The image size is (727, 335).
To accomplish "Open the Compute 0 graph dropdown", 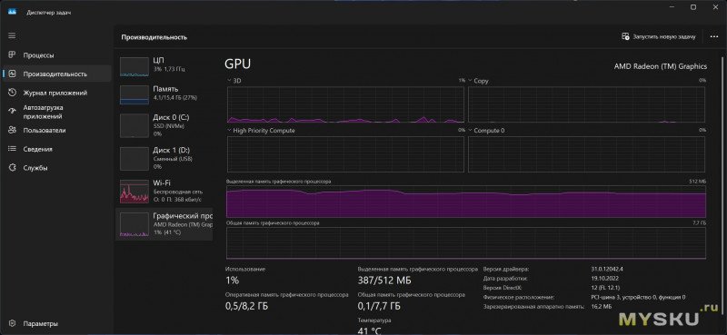I will [x=470, y=131].
